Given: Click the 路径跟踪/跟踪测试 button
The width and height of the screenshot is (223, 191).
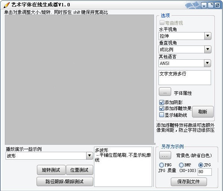Looking at the screenshot, I should (65, 181).
